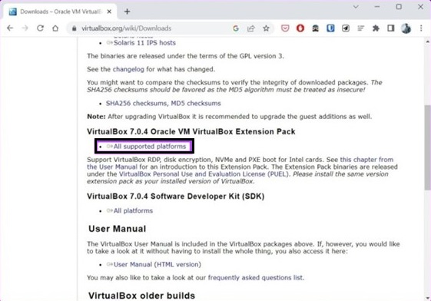
Task: Open a new browser tab
Action: (x=127, y=12)
